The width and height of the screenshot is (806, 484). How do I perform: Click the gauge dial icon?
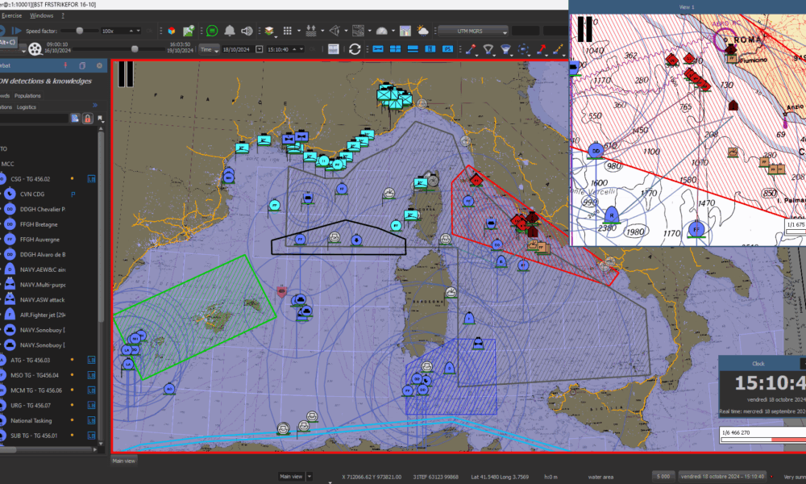[x=381, y=31]
